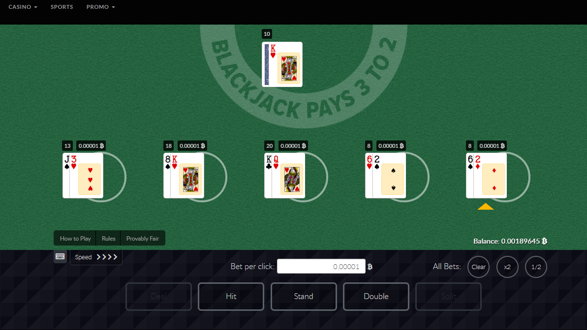Halve all bets with the 1/2 button

[x=536, y=267]
